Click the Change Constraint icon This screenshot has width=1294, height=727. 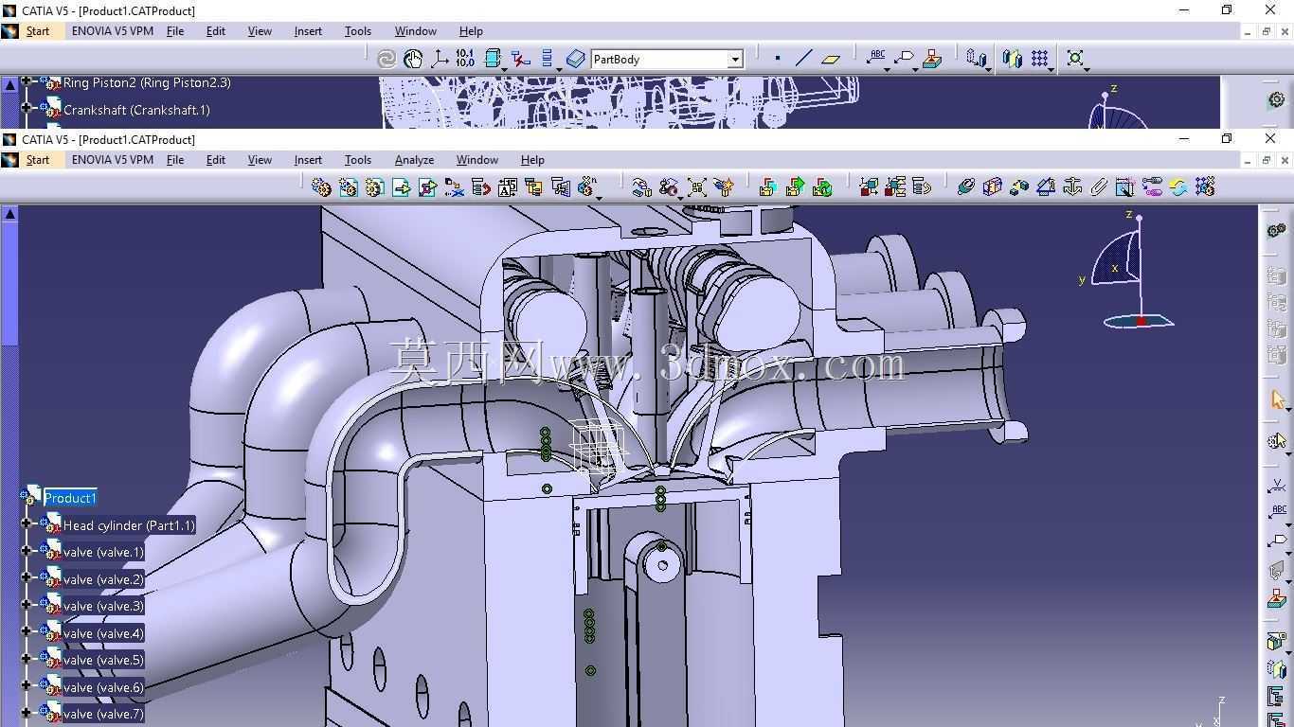click(x=1177, y=186)
